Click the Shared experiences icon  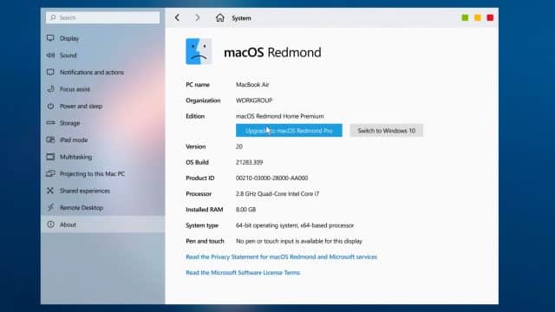[x=50, y=191]
